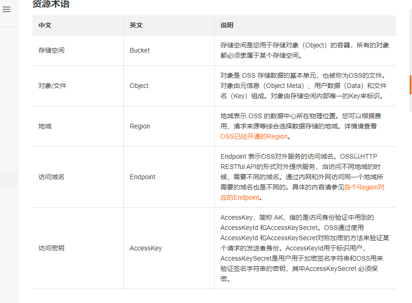Follow the 各个Region对应的Endpoint link
This screenshot has width=412, height=303.
(x=302, y=192)
